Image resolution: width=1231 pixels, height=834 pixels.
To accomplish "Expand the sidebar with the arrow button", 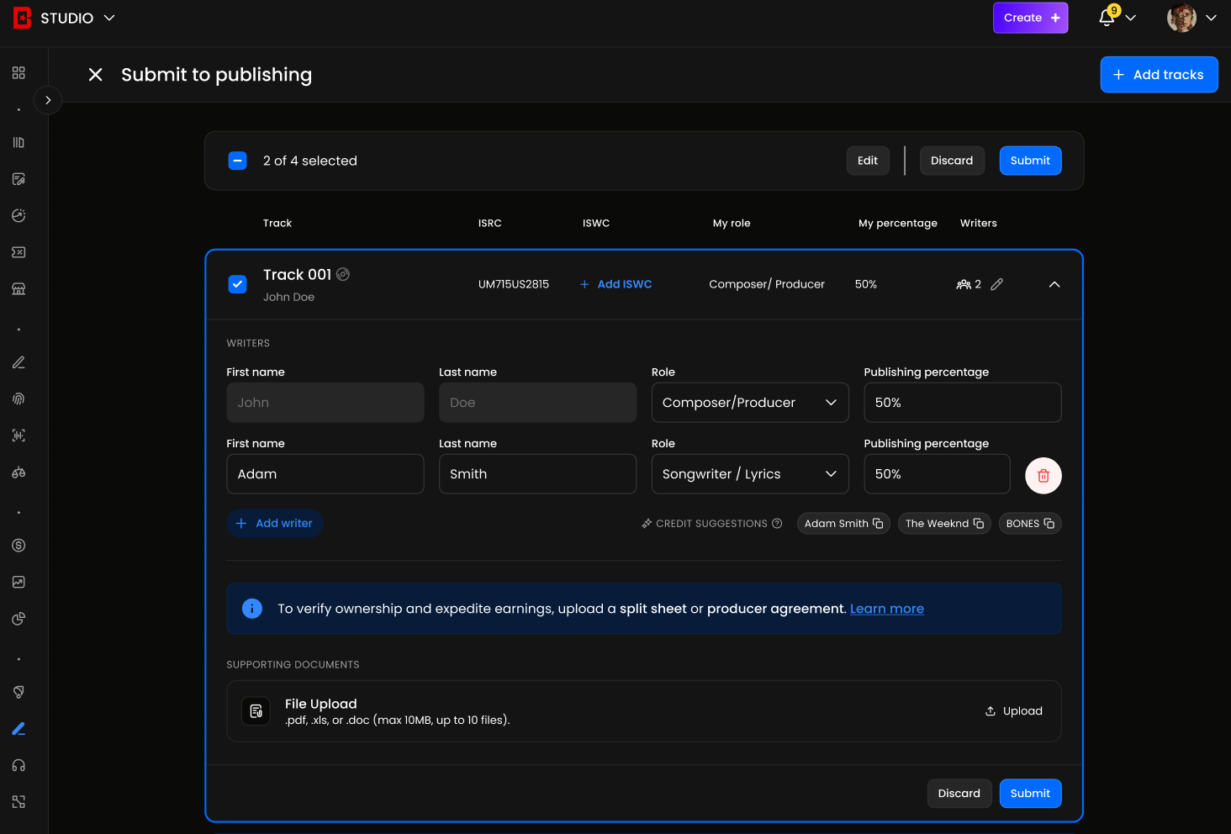I will tap(48, 100).
